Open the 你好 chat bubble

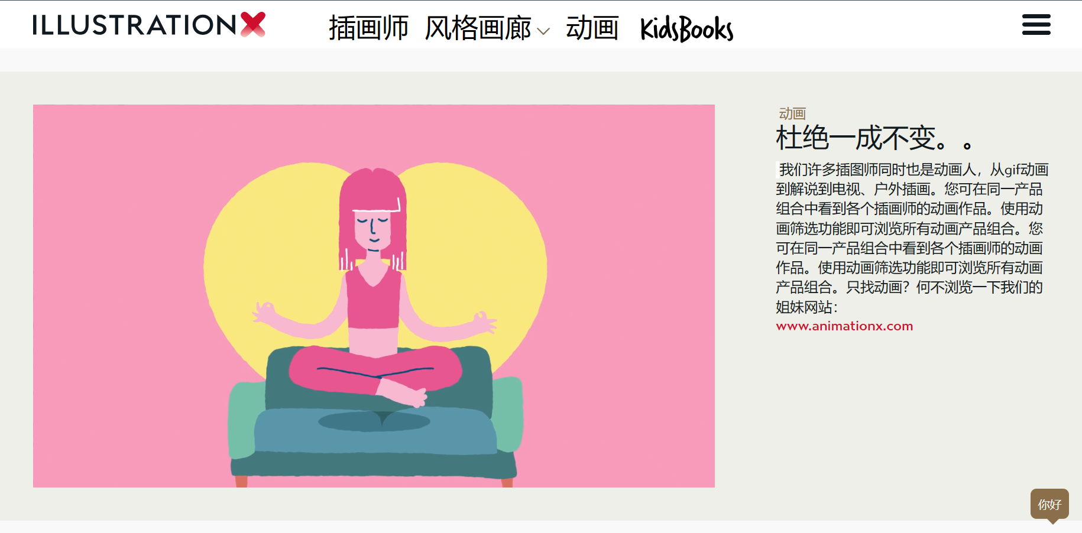point(1049,505)
